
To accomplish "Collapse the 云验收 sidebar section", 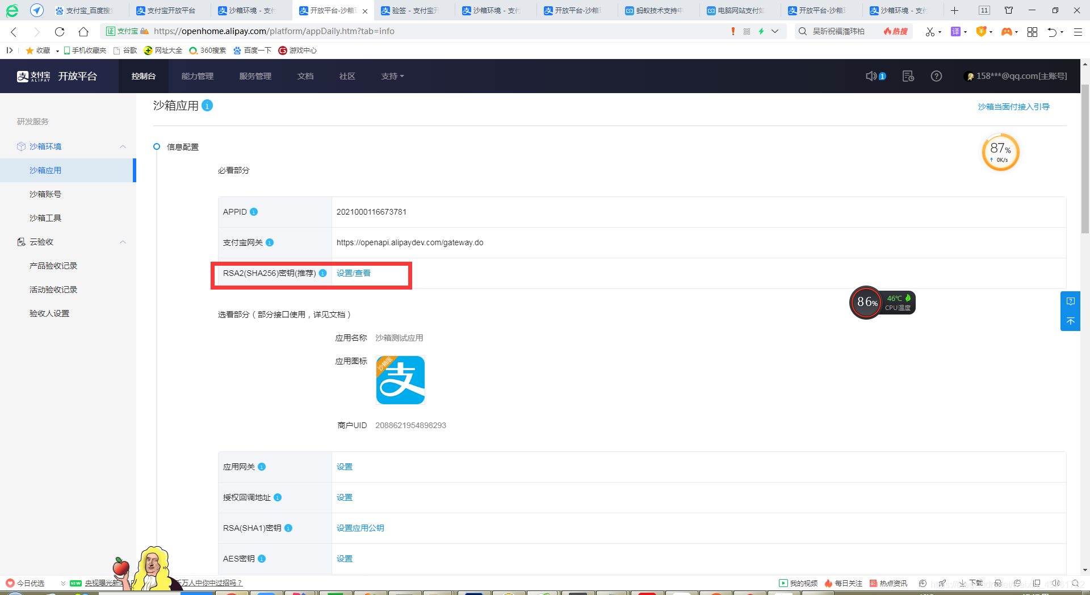I will click(x=123, y=242).
